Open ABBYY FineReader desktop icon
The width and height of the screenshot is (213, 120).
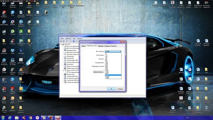coord(4,14)
